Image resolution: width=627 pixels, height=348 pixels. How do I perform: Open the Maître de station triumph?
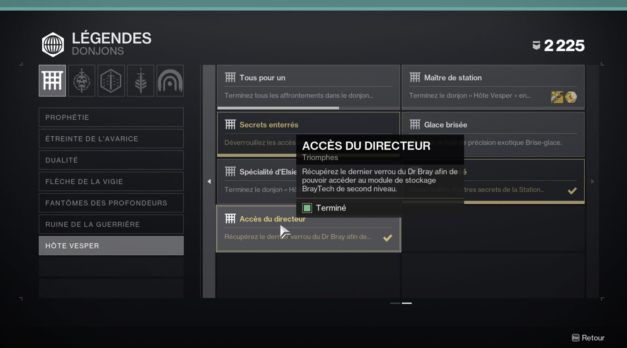click(x=493, y=87)
